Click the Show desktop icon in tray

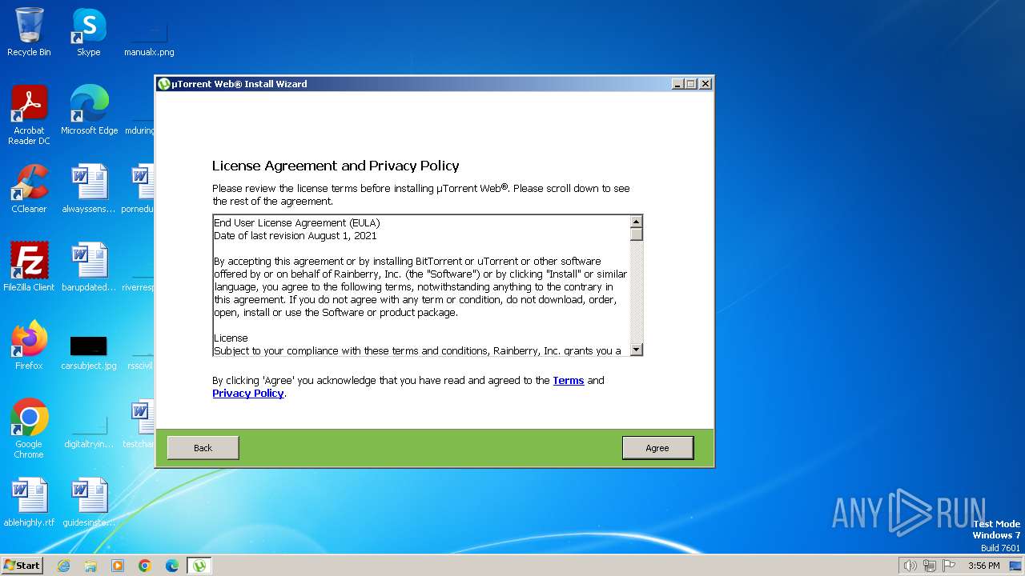coord(1015,566)
